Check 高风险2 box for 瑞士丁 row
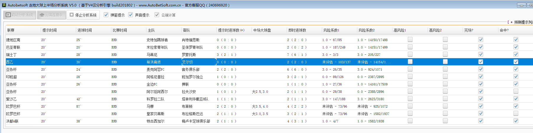 445,54
